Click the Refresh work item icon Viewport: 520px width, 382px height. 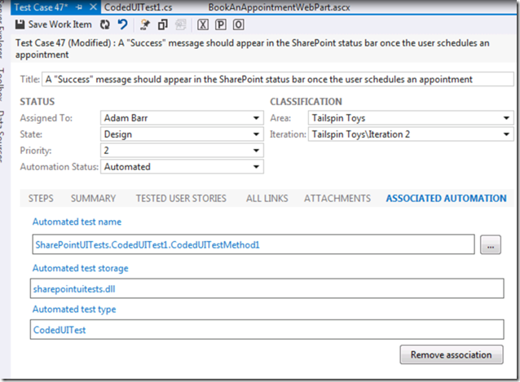click(106, 24)
